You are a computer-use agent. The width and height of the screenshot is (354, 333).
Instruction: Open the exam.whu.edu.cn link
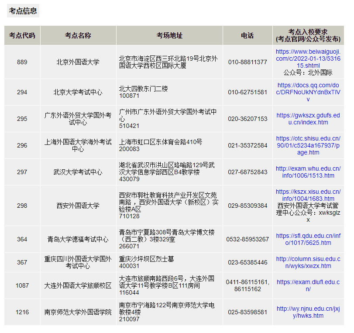[x=308, y=172]
